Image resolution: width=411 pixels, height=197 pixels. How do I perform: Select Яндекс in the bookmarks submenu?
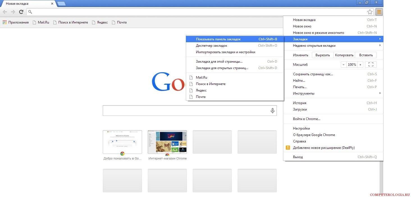235,90
